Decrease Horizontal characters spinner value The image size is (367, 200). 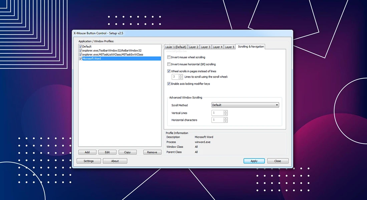pos(226,121)
